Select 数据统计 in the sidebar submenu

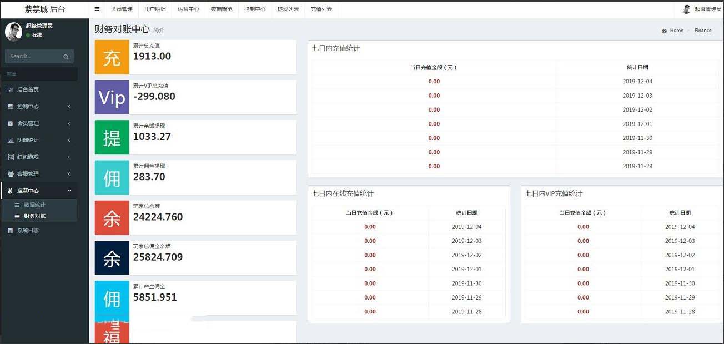[34, 205]
